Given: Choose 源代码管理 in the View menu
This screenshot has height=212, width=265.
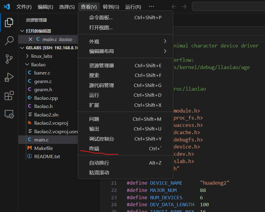Looking at the screenshot, I should pos(125,85).
